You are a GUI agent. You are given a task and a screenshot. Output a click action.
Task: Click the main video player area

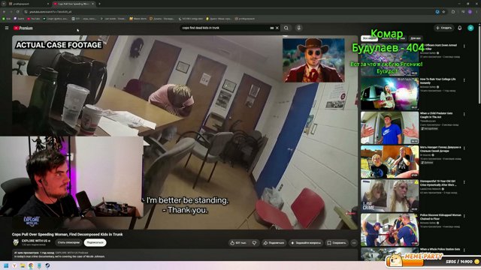tap(185, 132)
